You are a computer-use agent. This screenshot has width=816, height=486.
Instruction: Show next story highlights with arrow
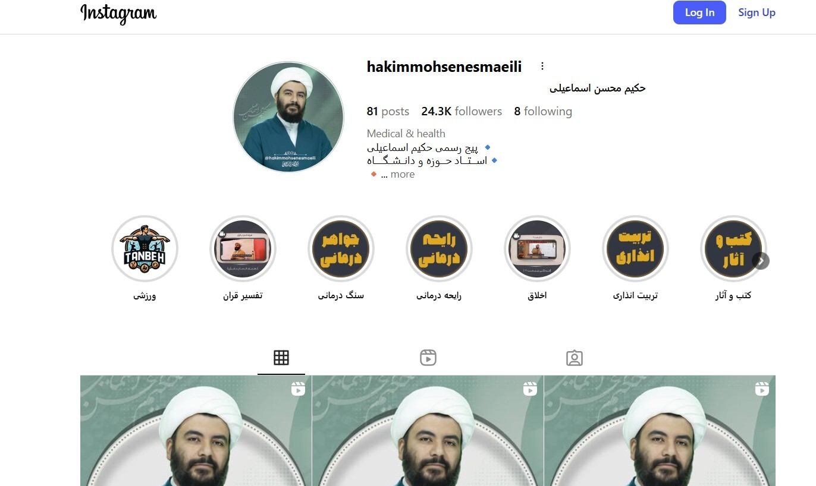(x=761, y=261)
